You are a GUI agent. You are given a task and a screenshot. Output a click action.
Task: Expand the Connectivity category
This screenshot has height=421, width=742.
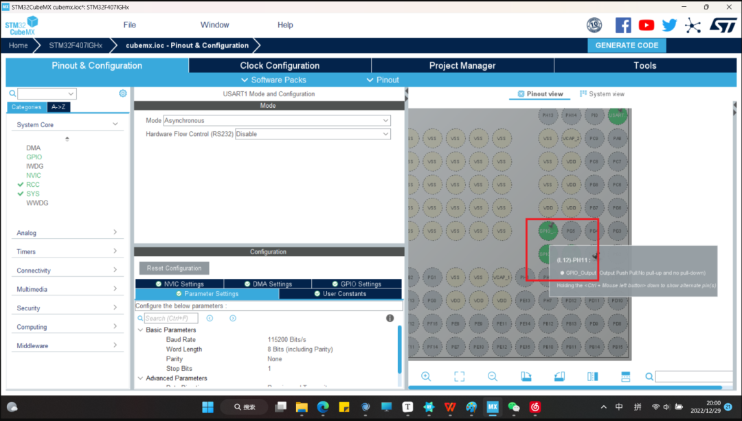pyautogui.click(x=67, y=271)
